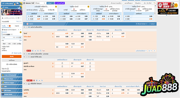Screen dimensions: 180x98
Task: Open the Galaxy banner in sidebar
Action: [12, 7]
